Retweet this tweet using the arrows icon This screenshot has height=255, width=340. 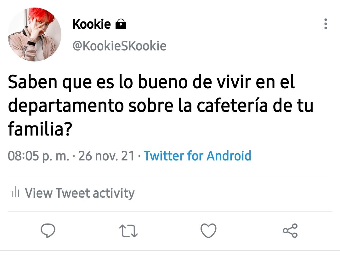[x=128, y=231]
